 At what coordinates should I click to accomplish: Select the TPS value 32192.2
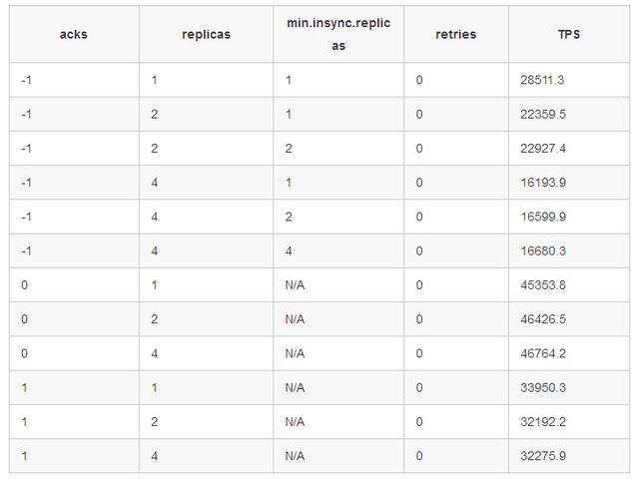coord(543,422)
